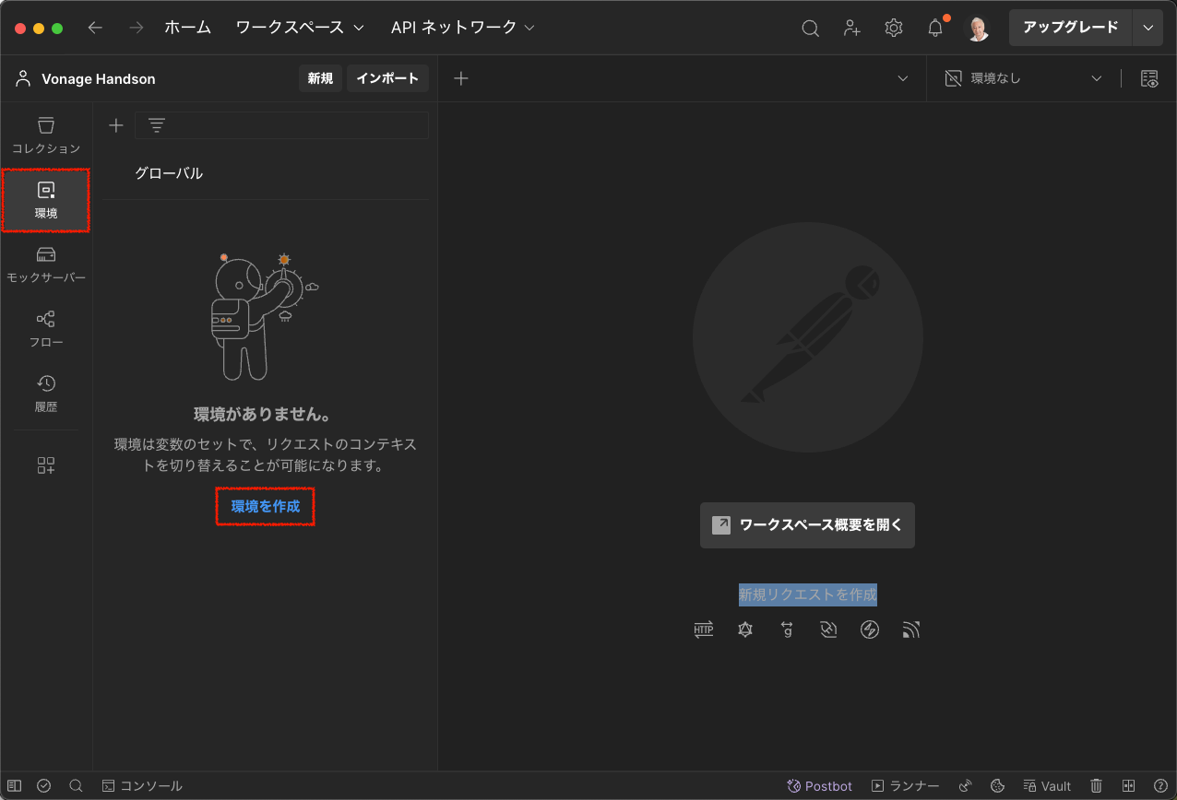Image resolution: width=1177 pixels, height=800 pixels.
Task: Open the コンソール (Console) in status bar
Action: coord(142,786)
